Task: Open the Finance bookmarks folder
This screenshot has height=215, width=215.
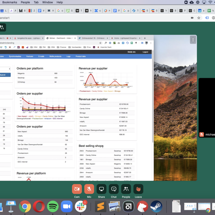Action: pos(62,47)
